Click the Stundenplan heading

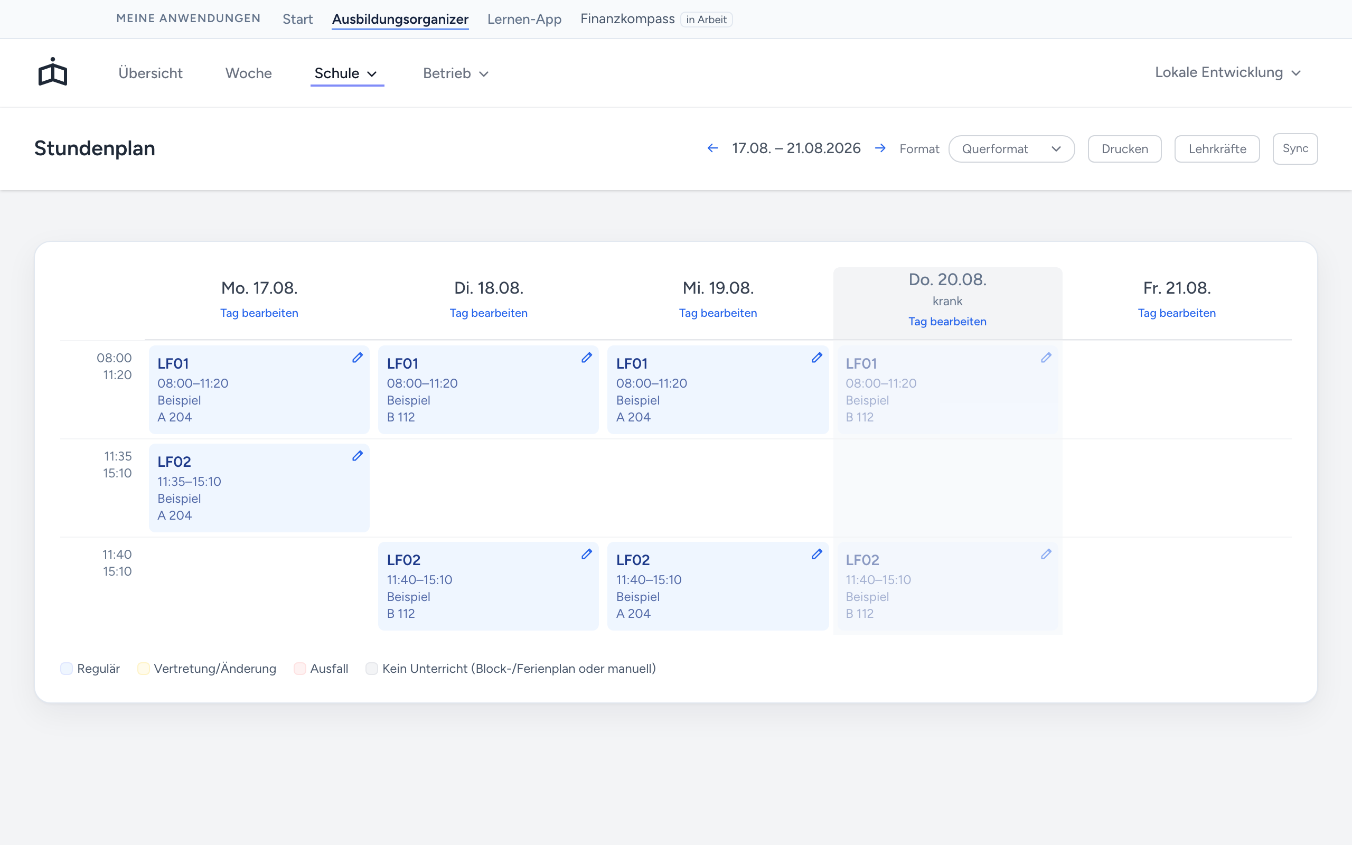pyautogui.click(x=95, y=148)
